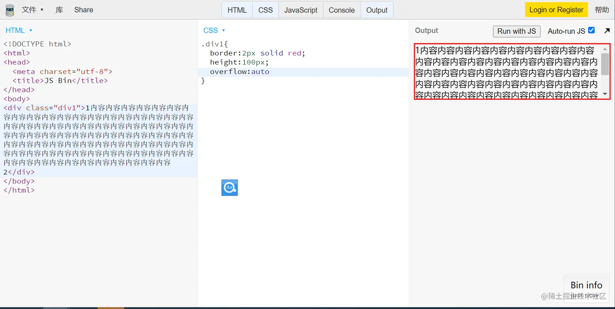Click the meta charset="utf-8" line
Viewport: 615px width, 309px height.
(x=62, y=72)
